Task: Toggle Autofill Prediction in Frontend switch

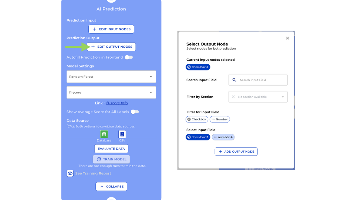Action: pos(129,57)
